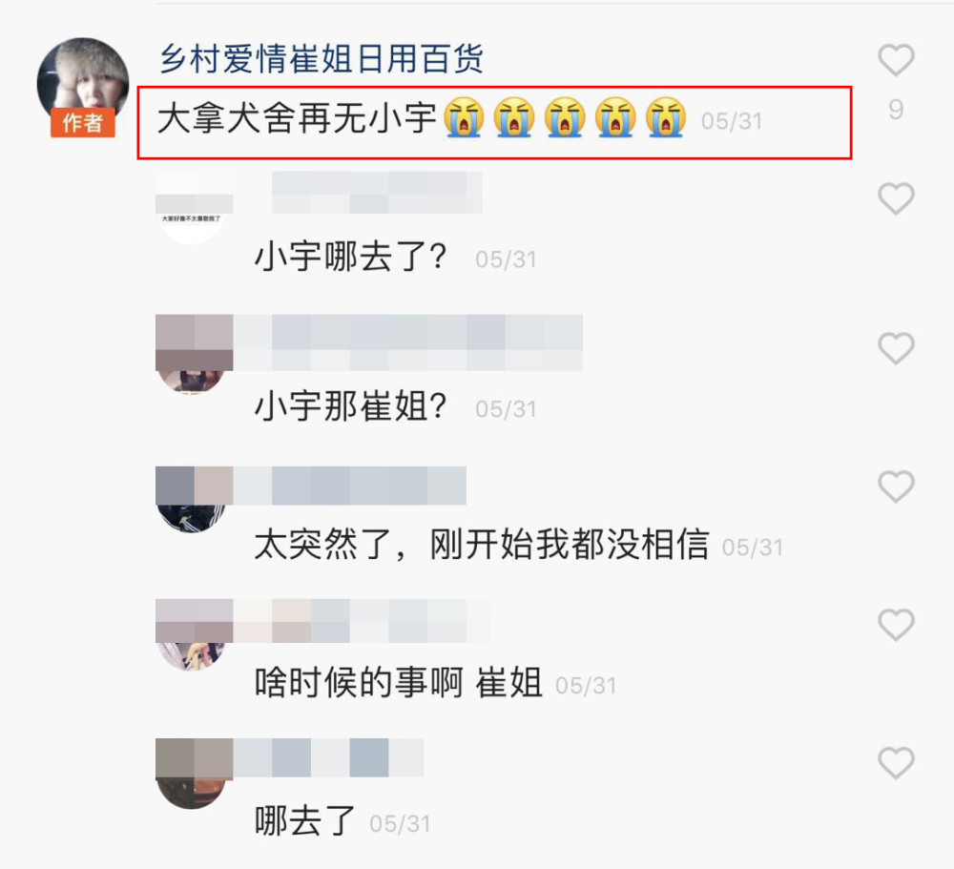Like the last comment 哪去了
The height and width of the screenshot is (869, 954).
click(896, 762)
